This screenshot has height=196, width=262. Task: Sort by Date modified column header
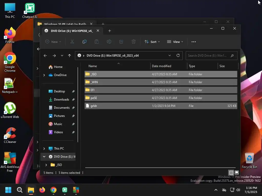tap(161, 66)
